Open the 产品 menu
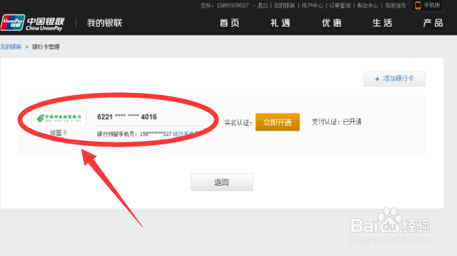The image size is (457, 256). [x=433, y=23]
